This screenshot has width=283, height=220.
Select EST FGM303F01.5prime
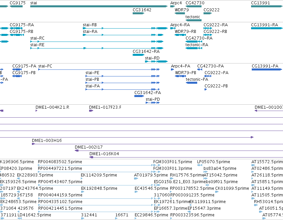(x=157, y=165)
